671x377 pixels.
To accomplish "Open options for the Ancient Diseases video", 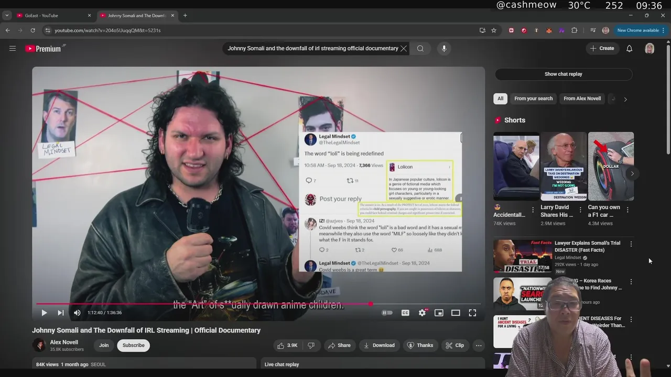I will tap(631, 319).
